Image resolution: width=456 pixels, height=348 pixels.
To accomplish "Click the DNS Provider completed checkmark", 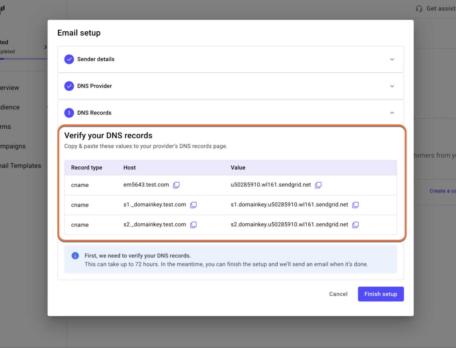I will pos(69,86).
